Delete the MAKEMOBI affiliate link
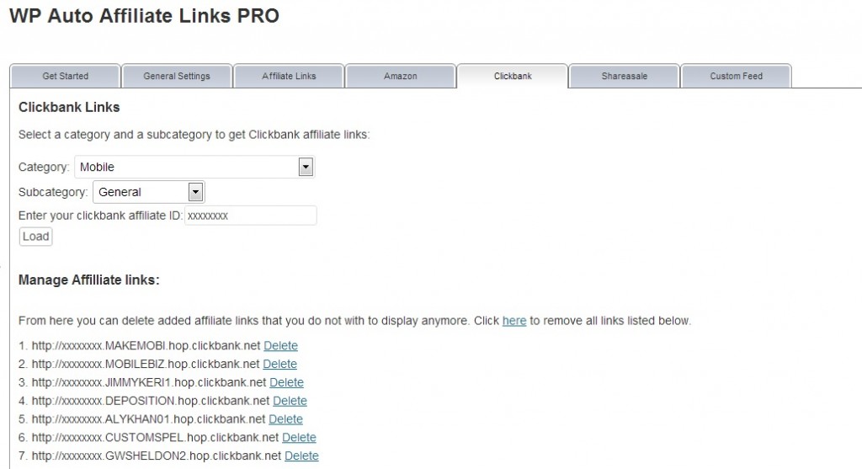Image resolution: width=862 pixels, height=469 pixels. (280, 345)
